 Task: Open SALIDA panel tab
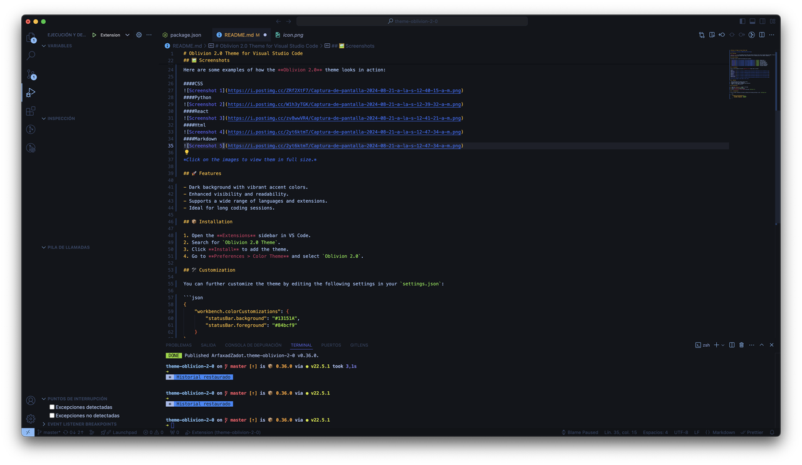point(209,345)
